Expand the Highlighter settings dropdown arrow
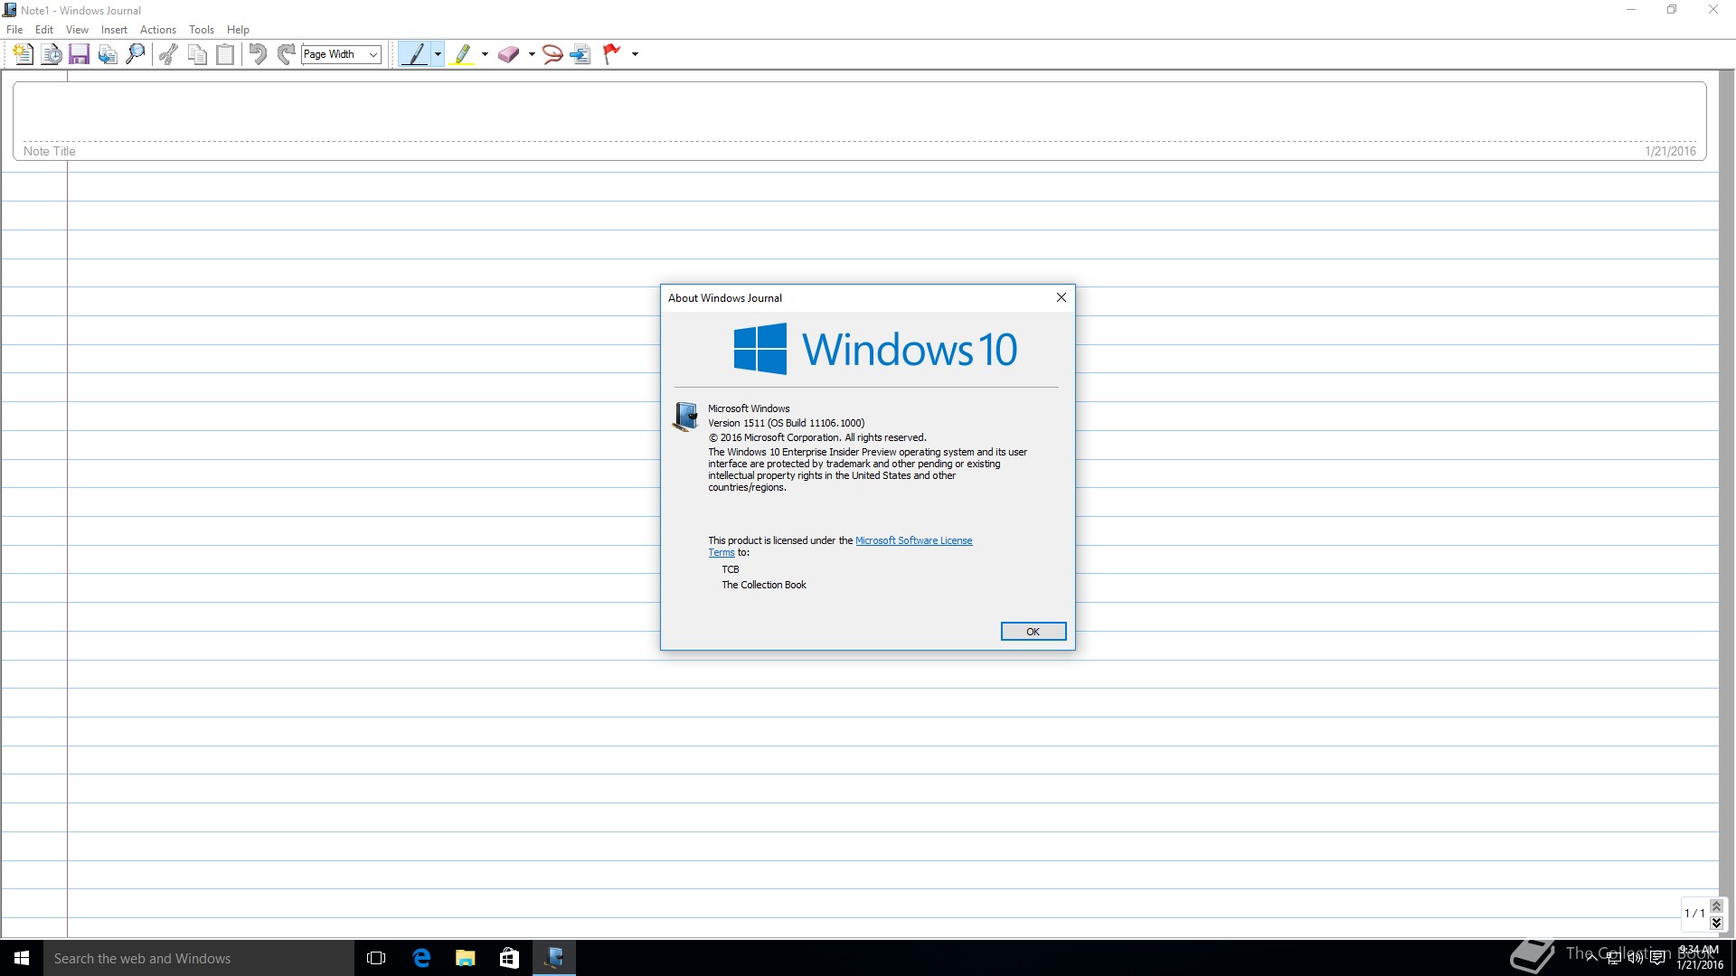The width and height of the screenshot is (1736, 976). coord(486,54)
